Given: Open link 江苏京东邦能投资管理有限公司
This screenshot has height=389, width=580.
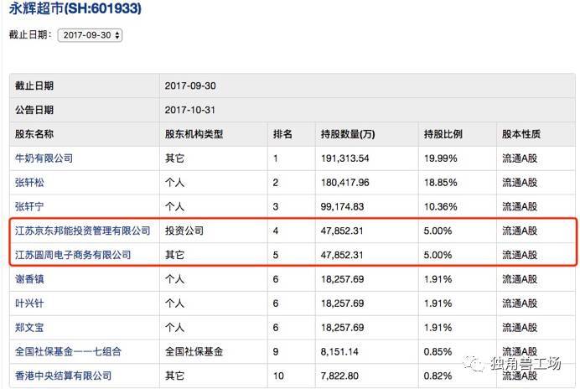Looking at the screenshot, I should 82,231.
